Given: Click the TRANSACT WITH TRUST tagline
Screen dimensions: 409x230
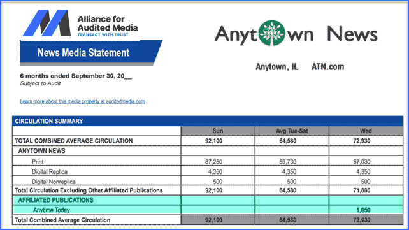Looking at the screenshot, I should point(103,34).
